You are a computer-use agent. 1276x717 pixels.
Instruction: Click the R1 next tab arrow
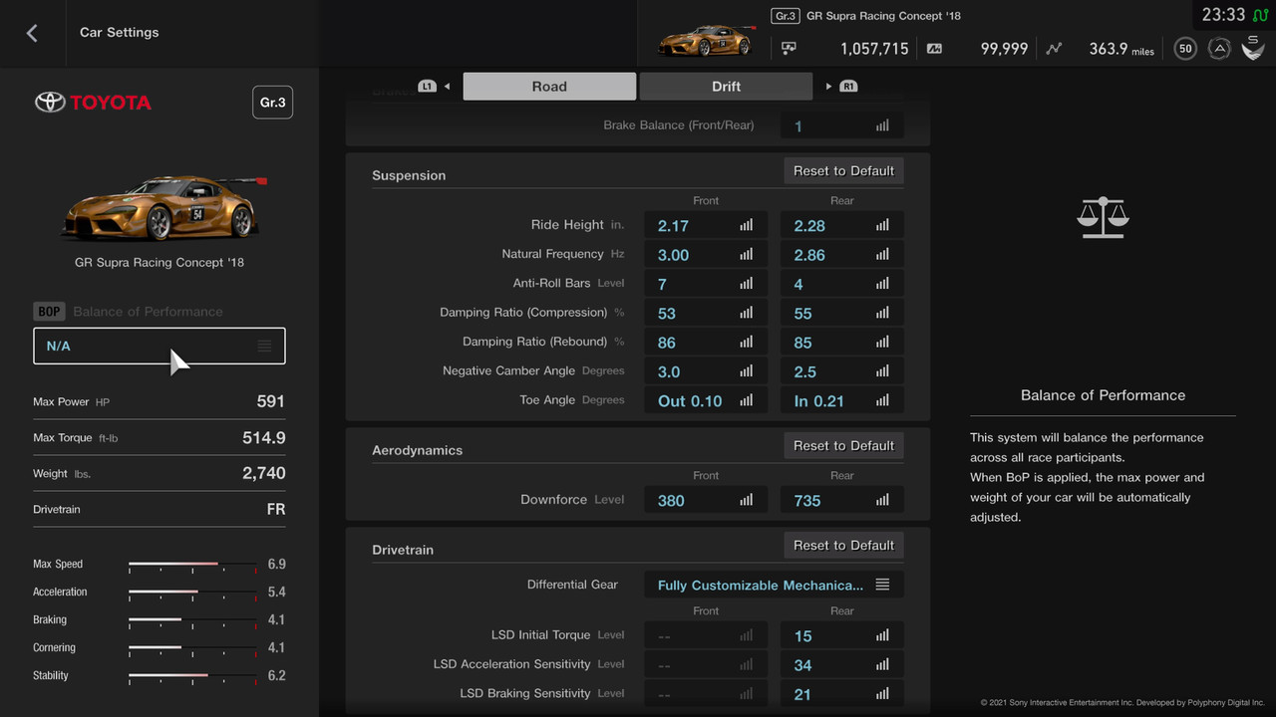842,87
